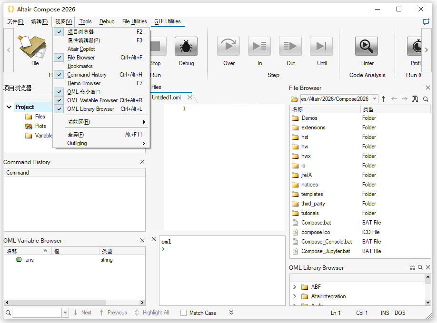Screen dimensions: 437x323
Task: Open the Tools menu
Action: [x=85, y=21]
